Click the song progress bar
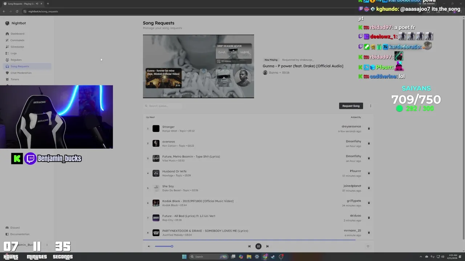Screen dimensions: 465x261 pos(258,240)
